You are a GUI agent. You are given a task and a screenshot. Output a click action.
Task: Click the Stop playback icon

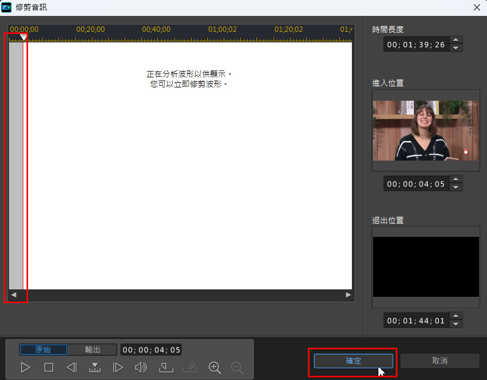pyautogui.click(x=49, y=367)
